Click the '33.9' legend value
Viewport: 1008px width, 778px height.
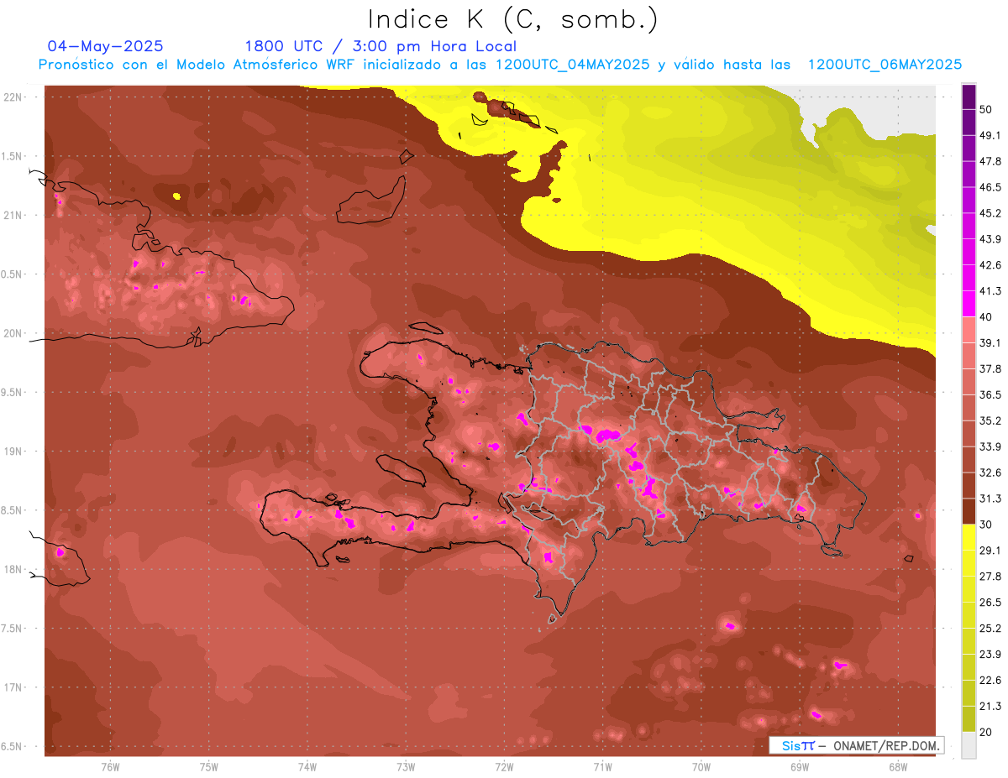tap(990, 446)
